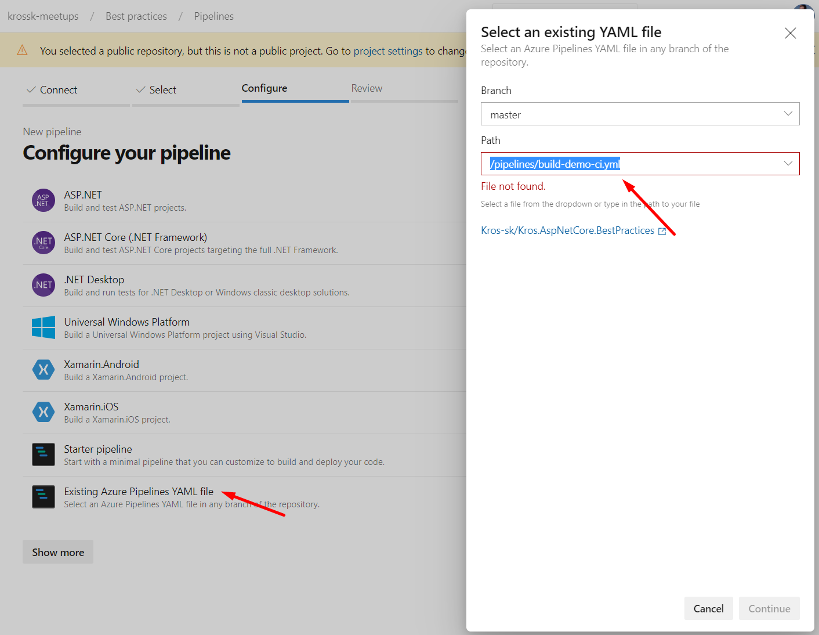Screen dimensions: 819x635
Task: Click the Existing Azure Pipelines YAML file icon
Action: point(44,497)
